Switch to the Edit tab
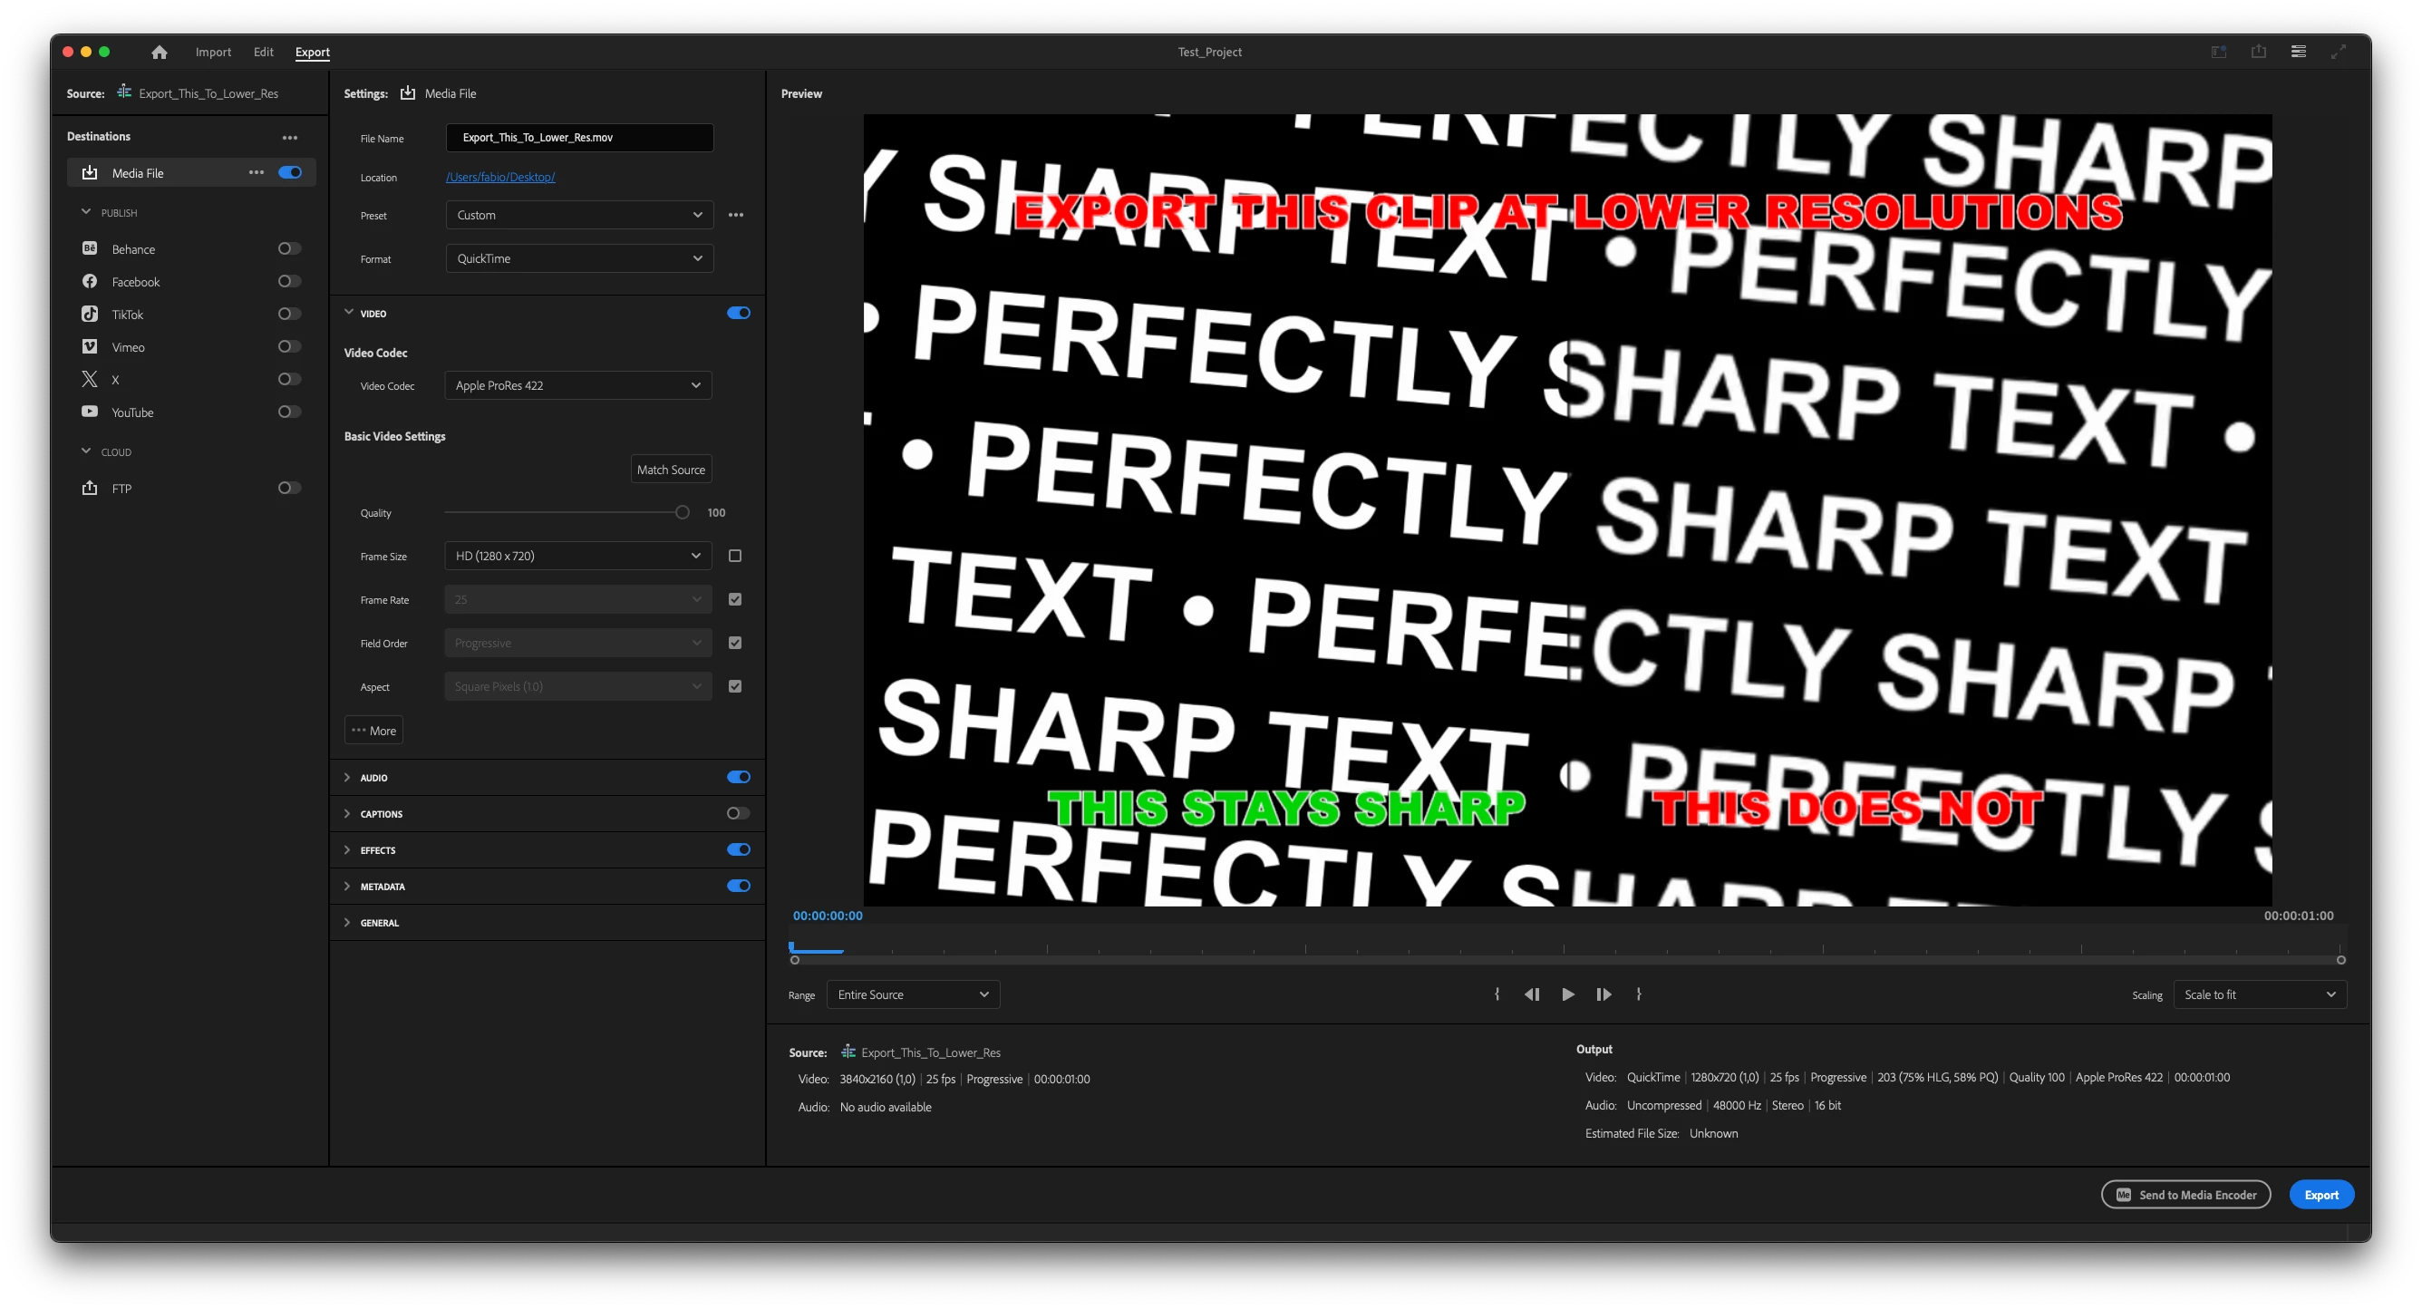 [x=263, y=52]
